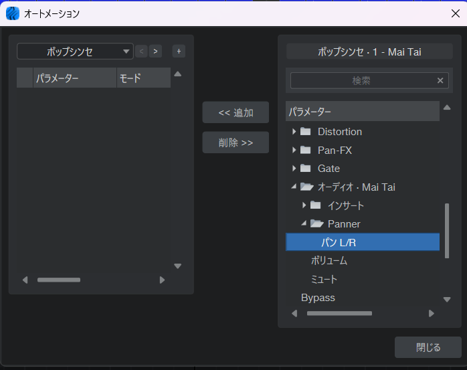Image resolution: width=467 pixels, height=370 pixels.
Task: Click the 削除 >> button
Action: 236,143
